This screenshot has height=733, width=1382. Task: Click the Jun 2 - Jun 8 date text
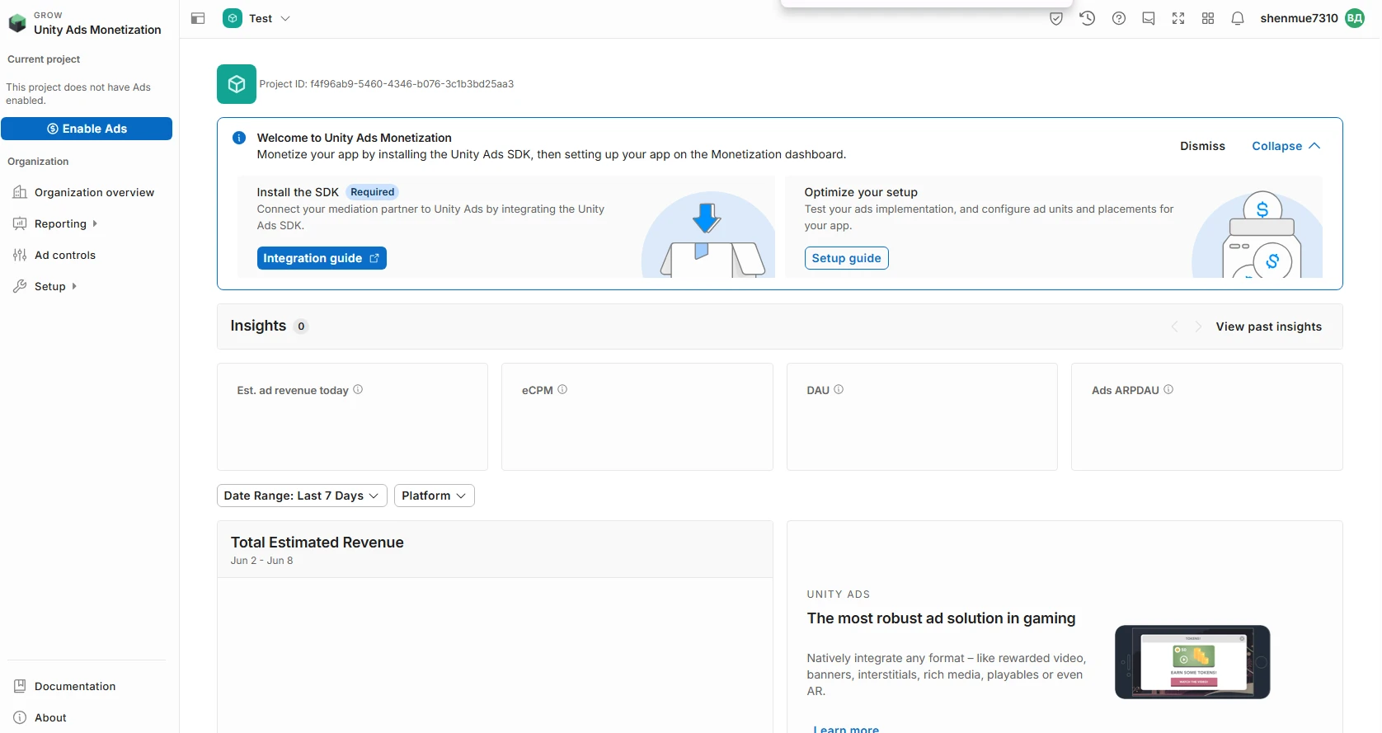click(x=262, y=561)
